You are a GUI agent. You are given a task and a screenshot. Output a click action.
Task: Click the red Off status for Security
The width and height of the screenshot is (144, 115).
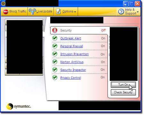pyautogui.click(x=103, y=30)
